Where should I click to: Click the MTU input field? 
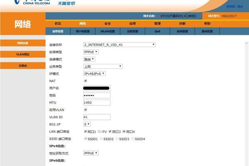[97, 103]
